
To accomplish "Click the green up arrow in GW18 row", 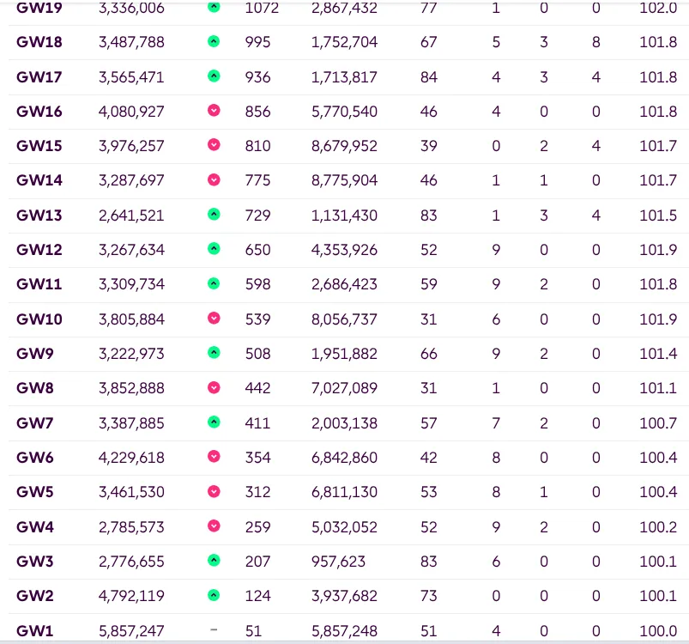I will 214,42.
